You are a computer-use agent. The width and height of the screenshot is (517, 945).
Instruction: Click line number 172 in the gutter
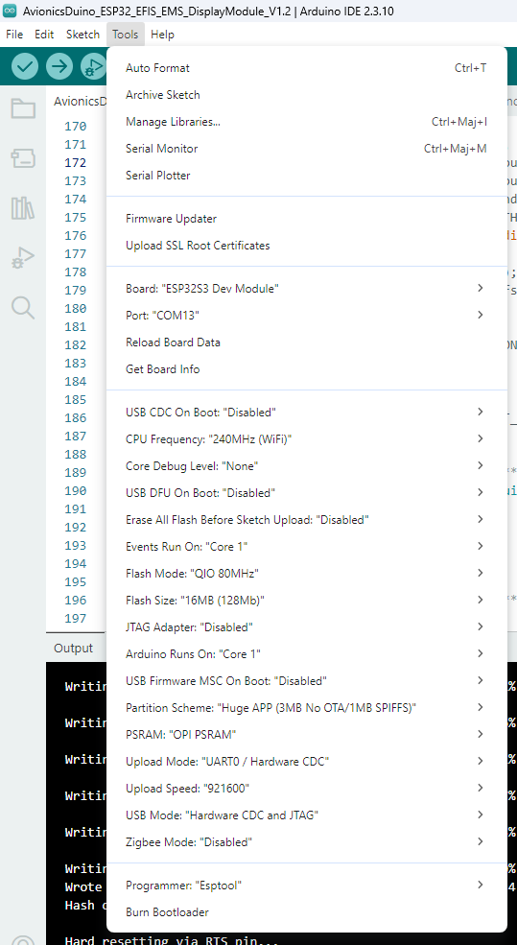point(76,163)
